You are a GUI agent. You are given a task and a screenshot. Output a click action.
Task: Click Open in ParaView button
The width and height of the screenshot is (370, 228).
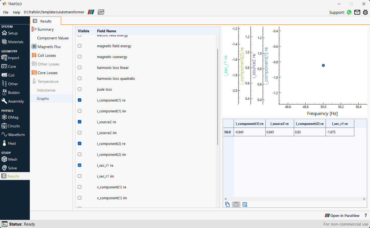point(342,216)
